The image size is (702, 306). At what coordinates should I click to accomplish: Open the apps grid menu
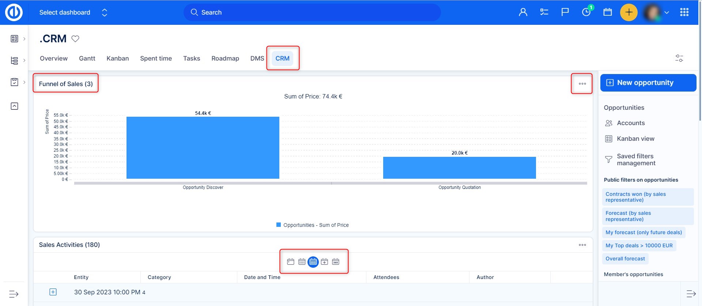pyautogui.click(x=684, y=12)
